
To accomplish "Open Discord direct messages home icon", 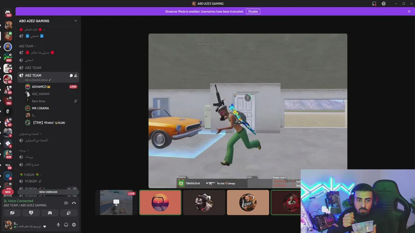I will click(x=8, y=12).
